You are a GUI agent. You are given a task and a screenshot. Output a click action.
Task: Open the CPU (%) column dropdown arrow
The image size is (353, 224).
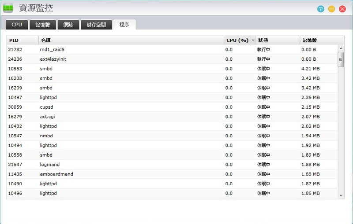coord(253,40)
